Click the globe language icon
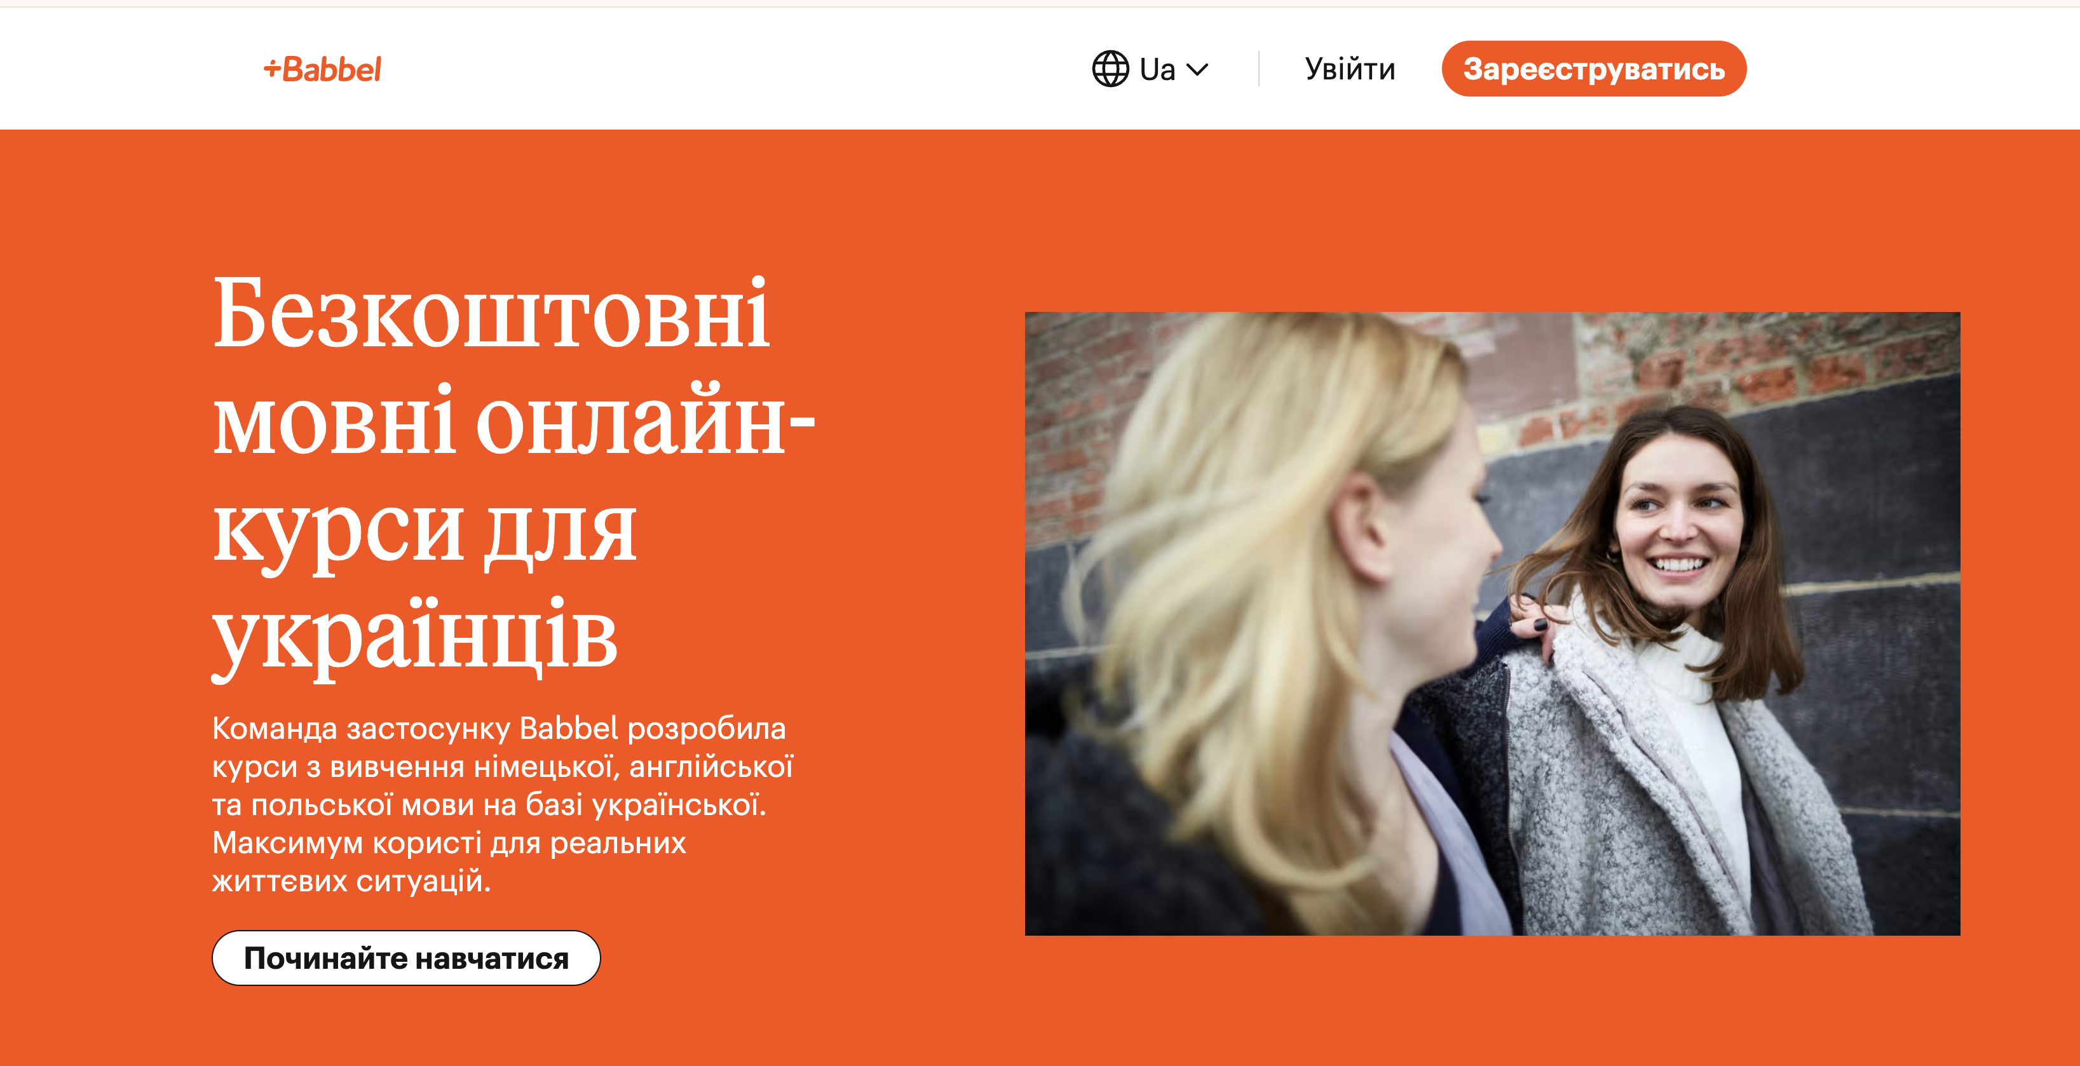Screen dimensions: 2080x1066 tap(1110, 69)
